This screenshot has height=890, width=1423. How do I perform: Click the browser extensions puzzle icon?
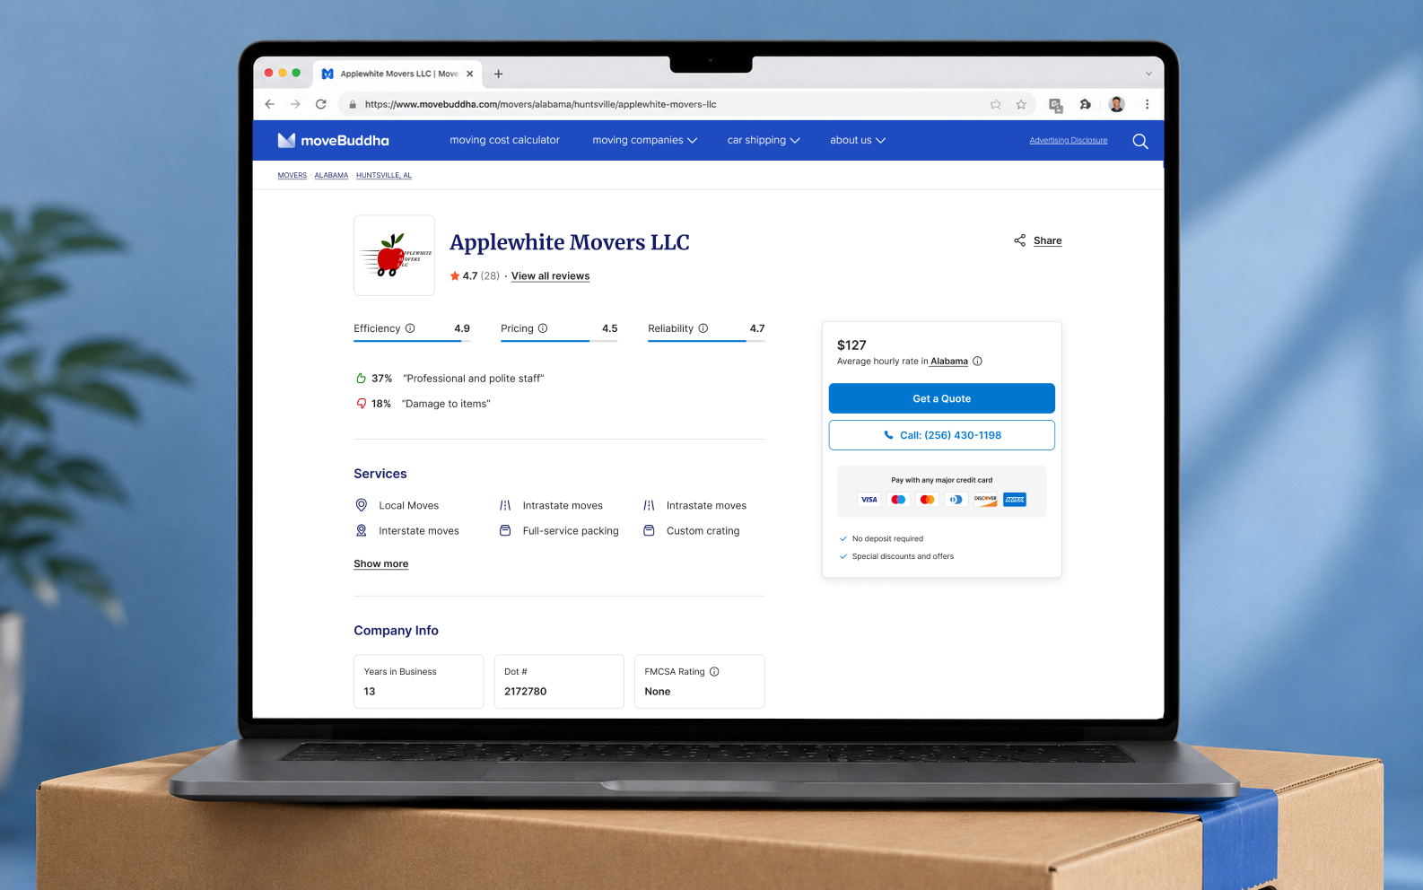[1085, 104]
